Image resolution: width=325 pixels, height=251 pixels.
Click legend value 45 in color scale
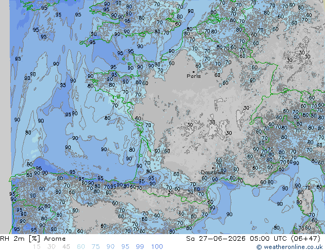[66, 247]
